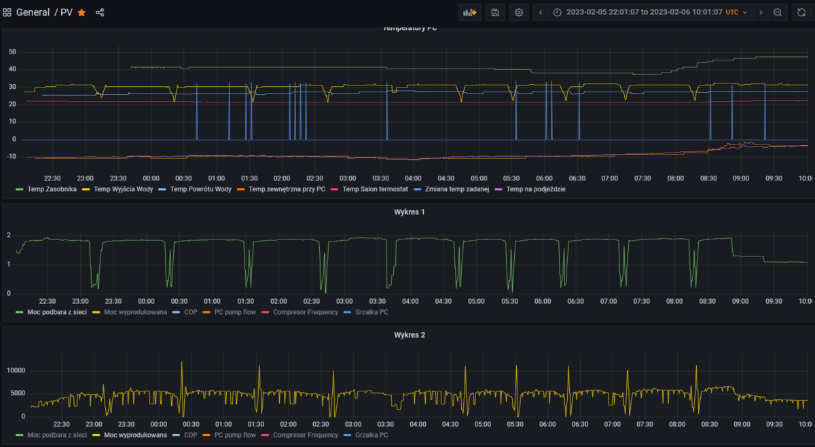
Task: Shift time range backward with left arrow
Action: [541, 12]
